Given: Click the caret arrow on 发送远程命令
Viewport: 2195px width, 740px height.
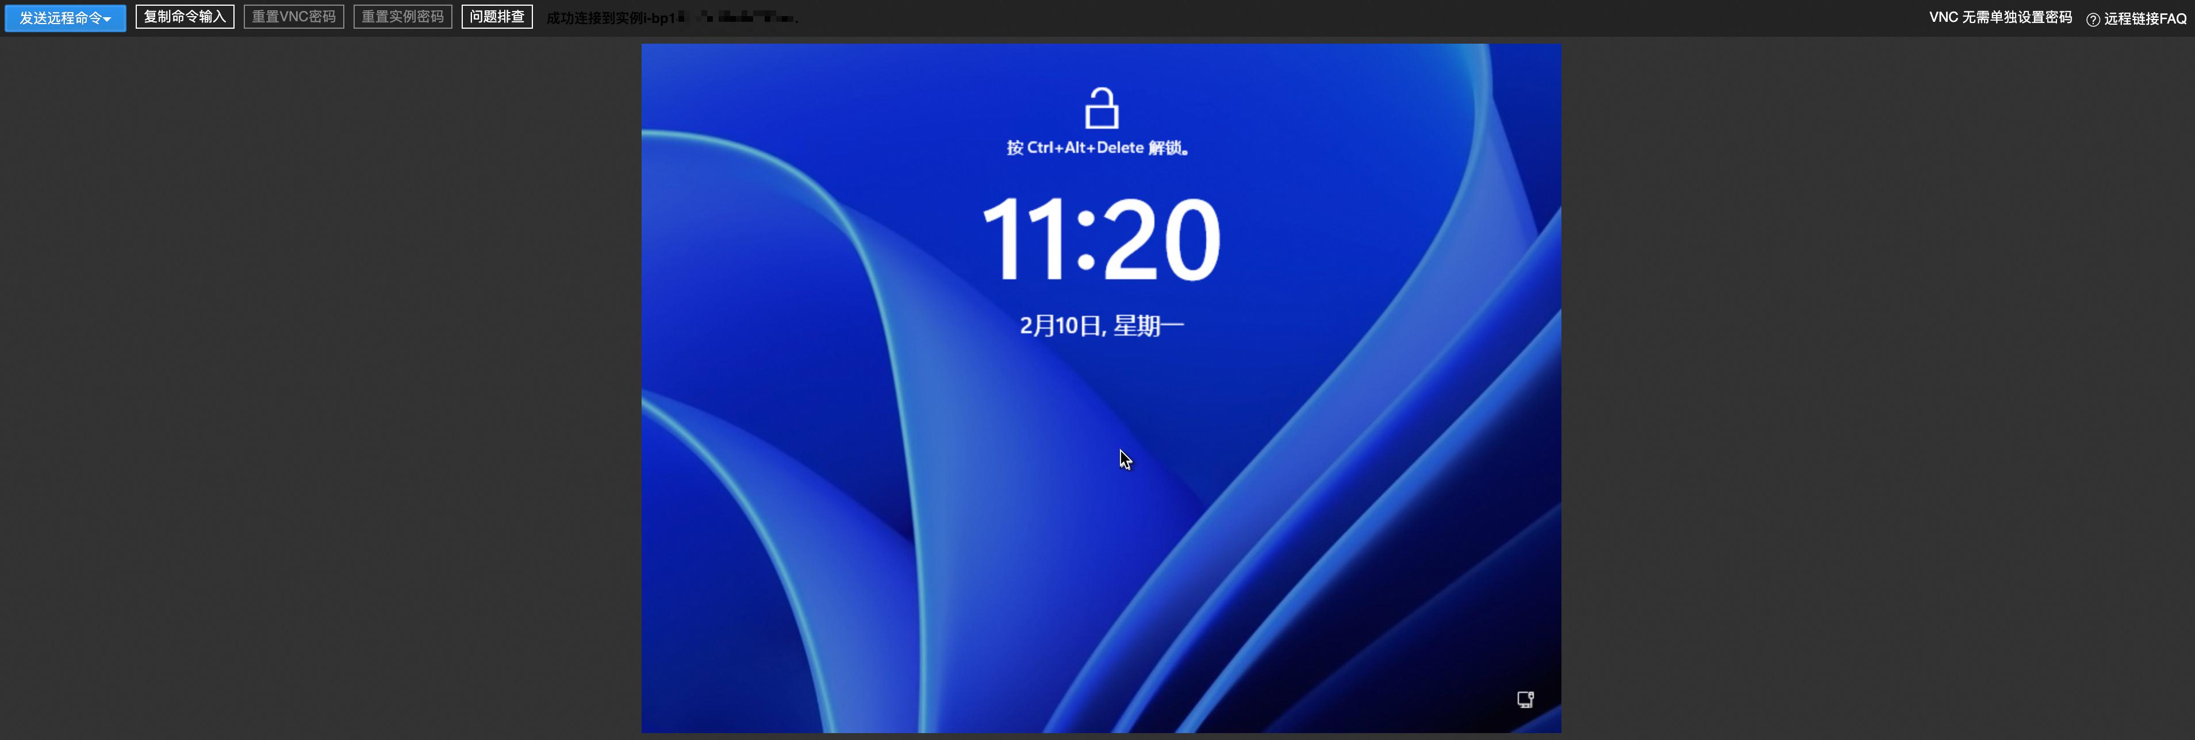Looking at the screenshot, I should (108, 19).
